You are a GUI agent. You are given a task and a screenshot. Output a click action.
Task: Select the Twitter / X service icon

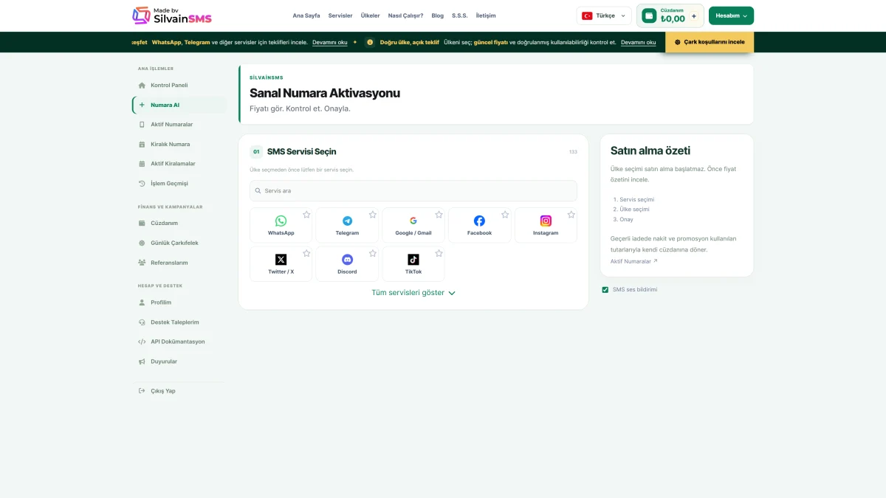[281, 260]
